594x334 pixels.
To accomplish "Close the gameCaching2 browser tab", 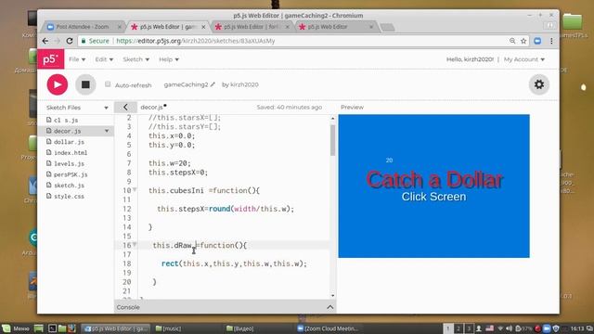I will (203, 27).
